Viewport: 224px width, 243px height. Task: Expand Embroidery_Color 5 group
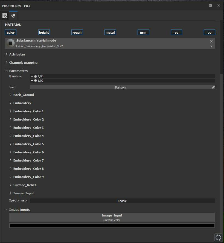[11, 144]
